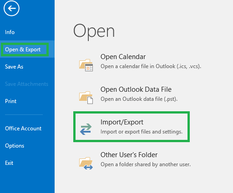The width and height of the screenshot is (233, 193).
Task: Click the back arrow circle icon
Action: (x=11, y=8)
